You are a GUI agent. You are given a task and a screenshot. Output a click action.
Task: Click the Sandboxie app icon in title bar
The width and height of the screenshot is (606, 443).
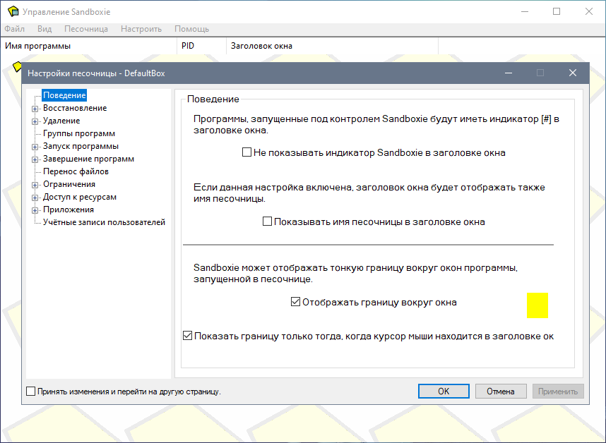click(x=13, y=12)
